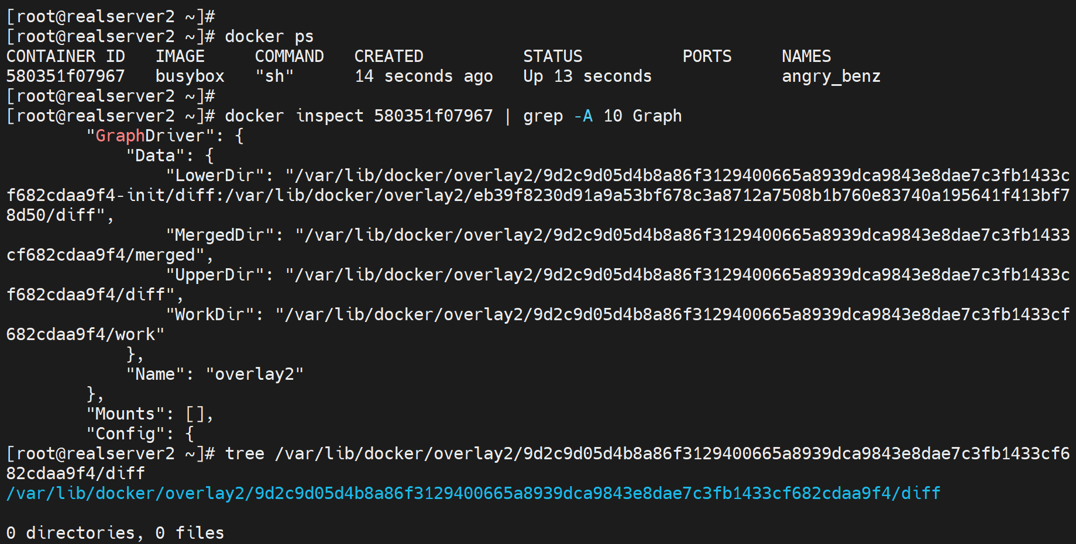Viewport: 1076px width, 544px height.
Task: Click the "Up 13 seconds" status text
Action: pos(587,77)
